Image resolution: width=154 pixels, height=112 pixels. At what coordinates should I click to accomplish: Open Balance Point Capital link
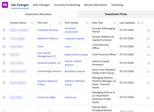point(76,54)
